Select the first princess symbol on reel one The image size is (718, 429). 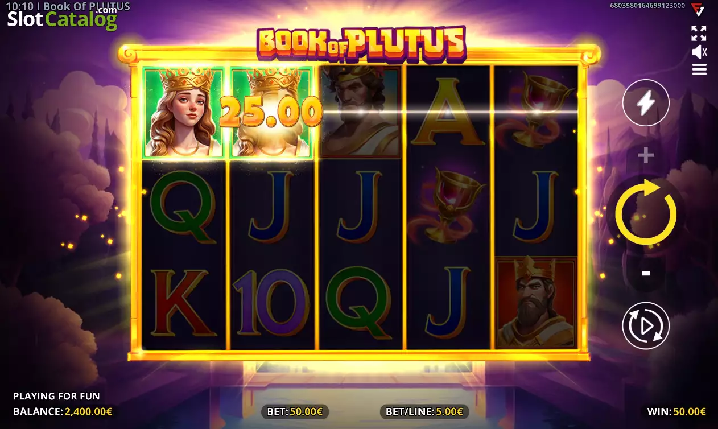pos(184,112)
